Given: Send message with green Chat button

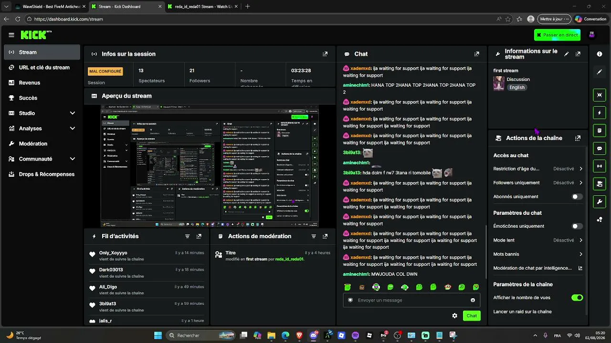Looking at the screenshot, I should (472, 316).
